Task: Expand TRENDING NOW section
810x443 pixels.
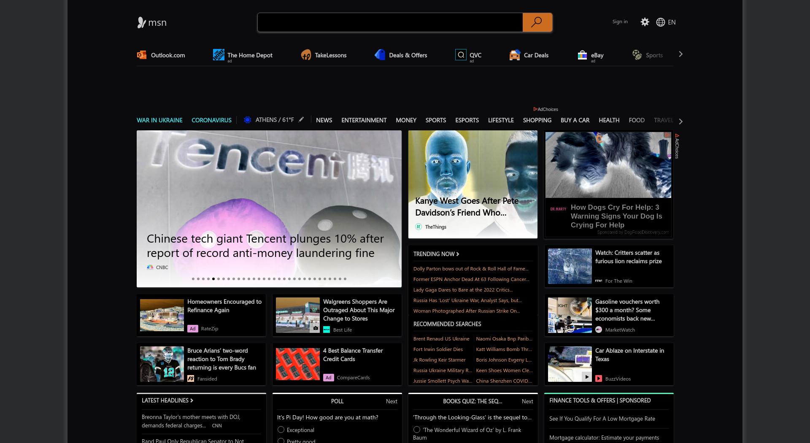Action: (x=436, y=254)
